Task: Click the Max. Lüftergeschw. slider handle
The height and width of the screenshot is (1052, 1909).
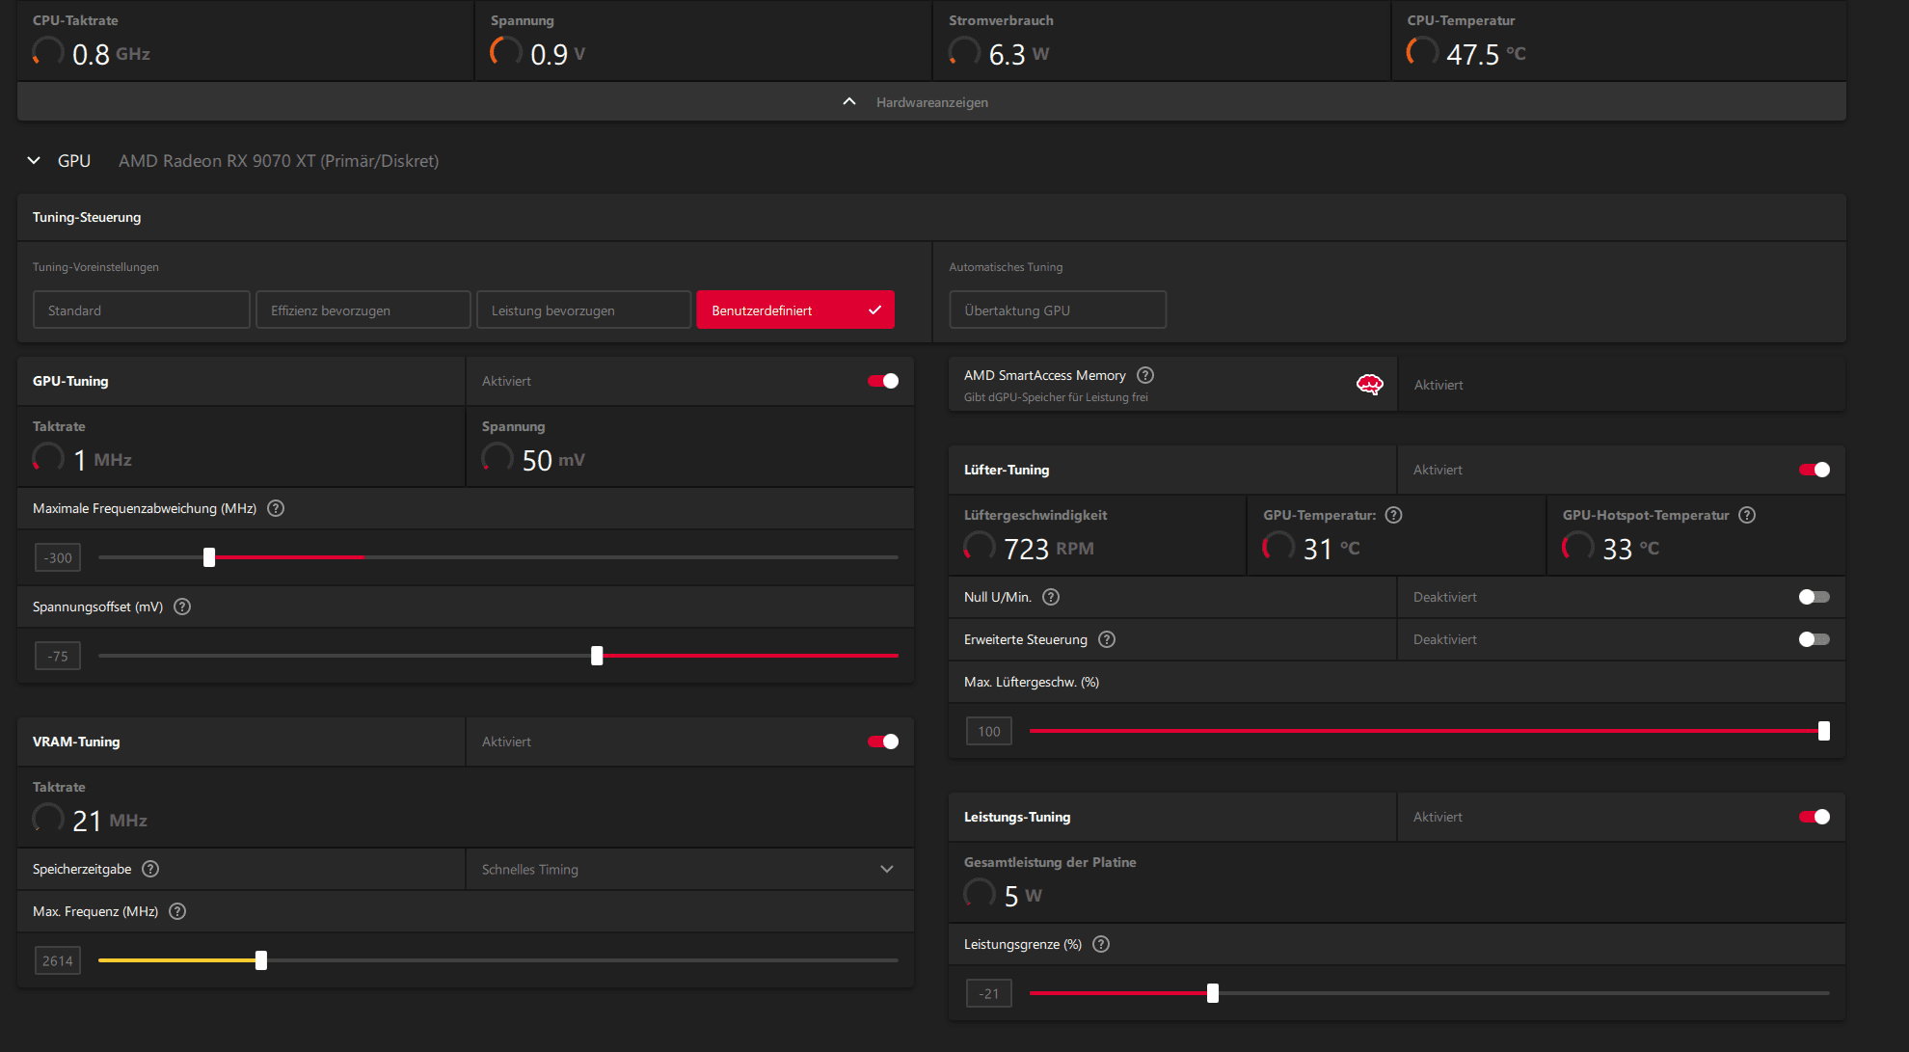Action: click(x=1823, y=731)
